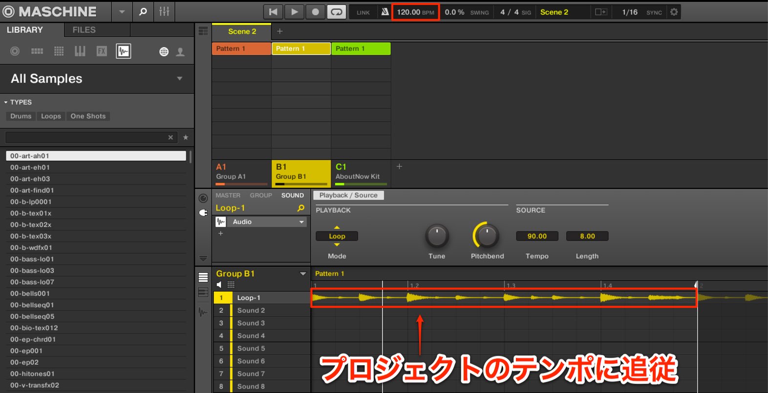The height and width of the screenshot is (393, 768).
Task: Open the Audio plug-in dropdown
Action: click(x=302, y=222)
